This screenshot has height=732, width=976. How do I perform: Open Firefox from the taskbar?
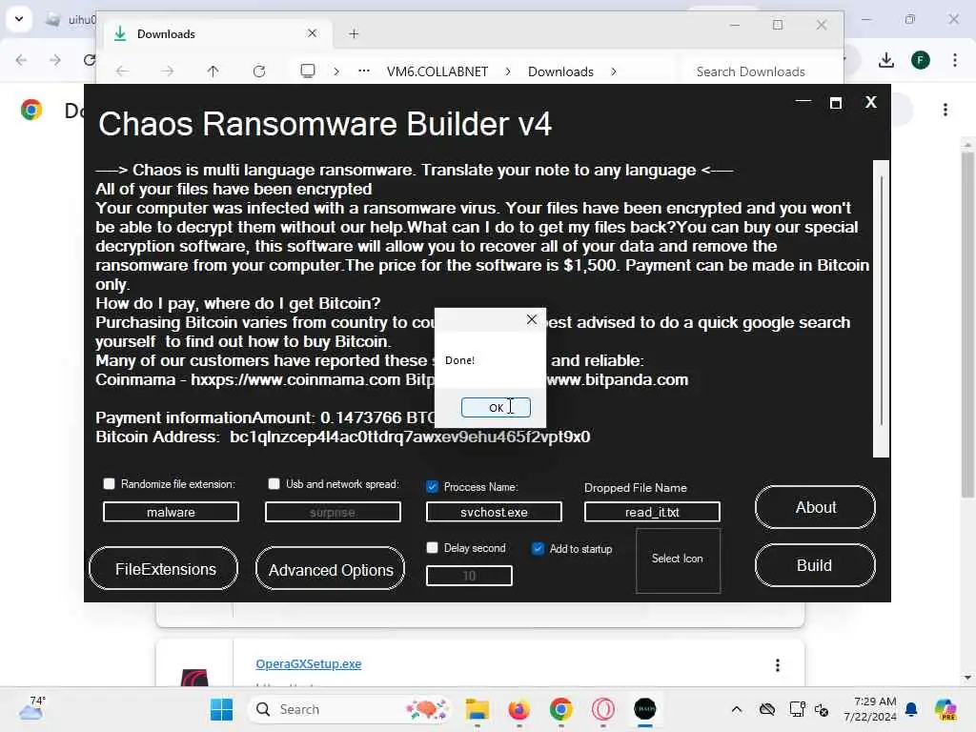click(x=518, y=709)
